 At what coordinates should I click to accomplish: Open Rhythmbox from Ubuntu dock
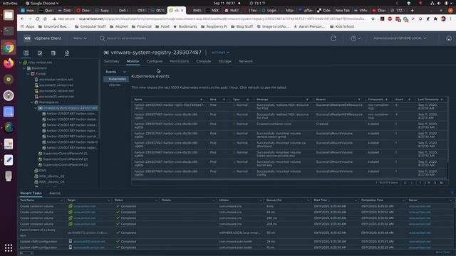click(9, 79)
